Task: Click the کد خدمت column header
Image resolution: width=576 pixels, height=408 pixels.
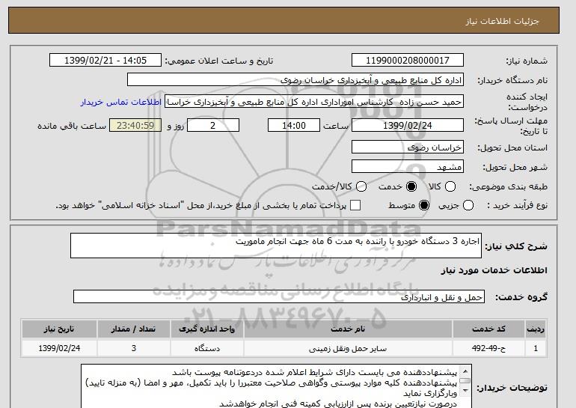Action: tap(488, 329)
